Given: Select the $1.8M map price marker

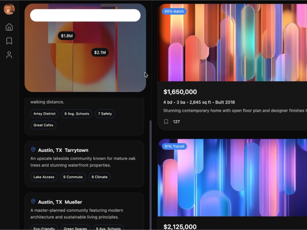Looking at the screenshot, I should click(67, 36).
